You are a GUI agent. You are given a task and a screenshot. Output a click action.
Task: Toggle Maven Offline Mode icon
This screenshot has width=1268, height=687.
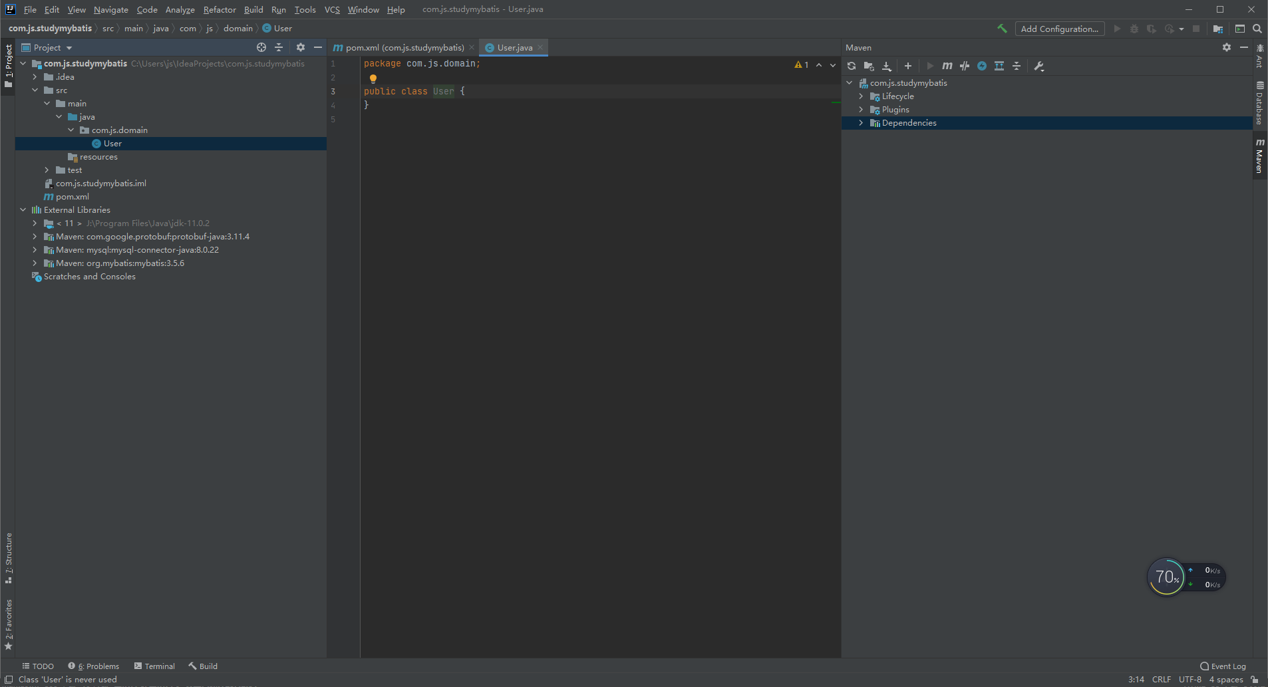(x=965, y=66)
